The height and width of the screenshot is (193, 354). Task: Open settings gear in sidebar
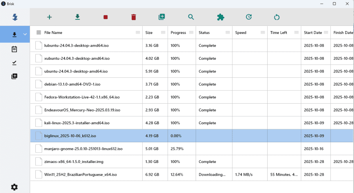pos(14,187)
